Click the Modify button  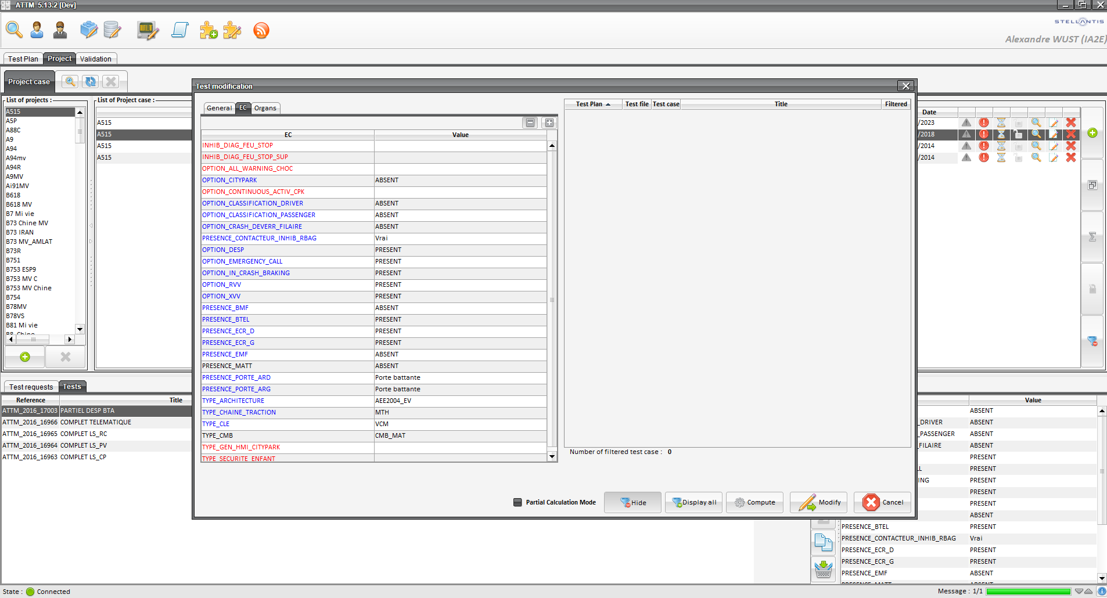tap(819, 503)
